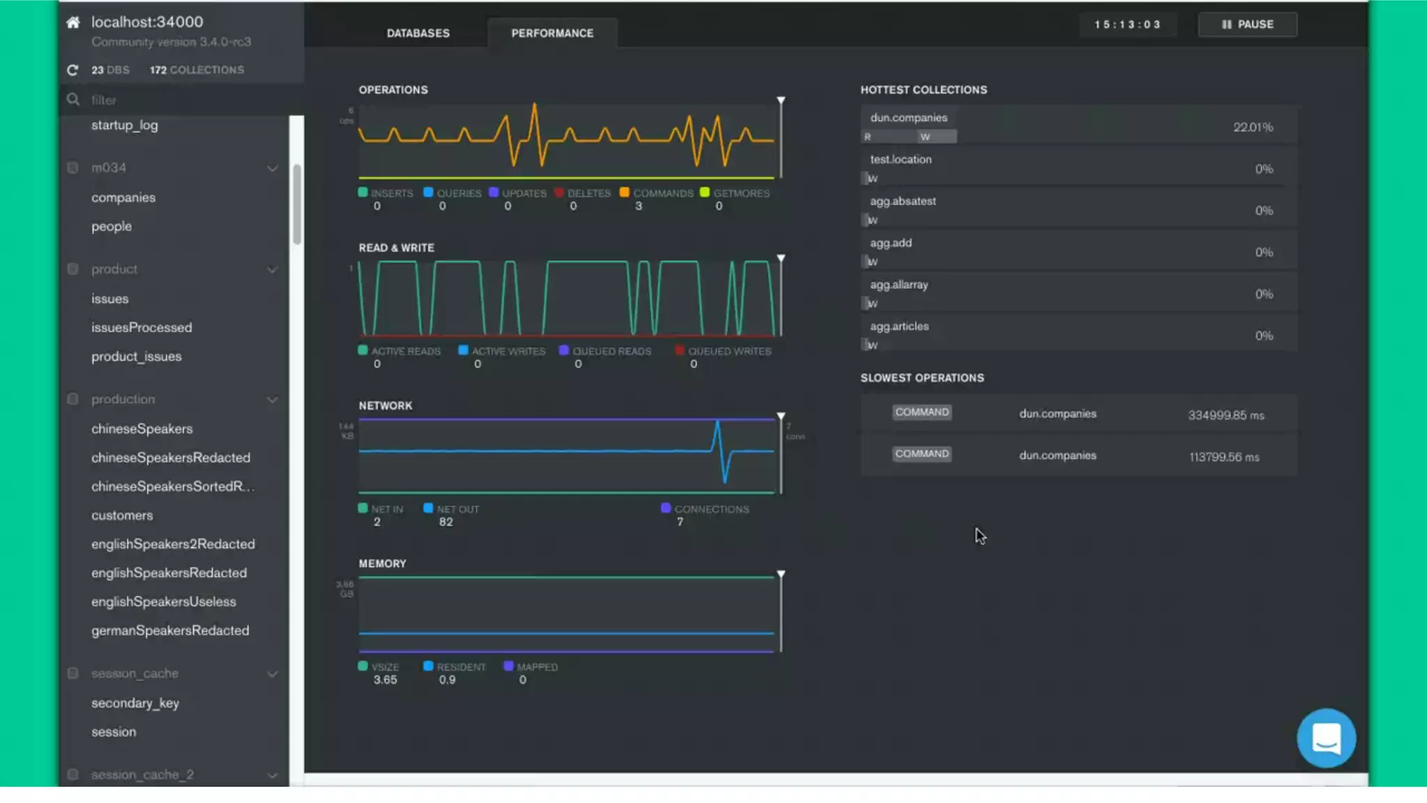Collapse the production database chevron

[x=272, y=400]
